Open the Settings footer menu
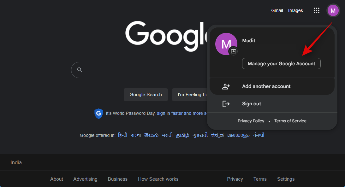 pos(286,179)
